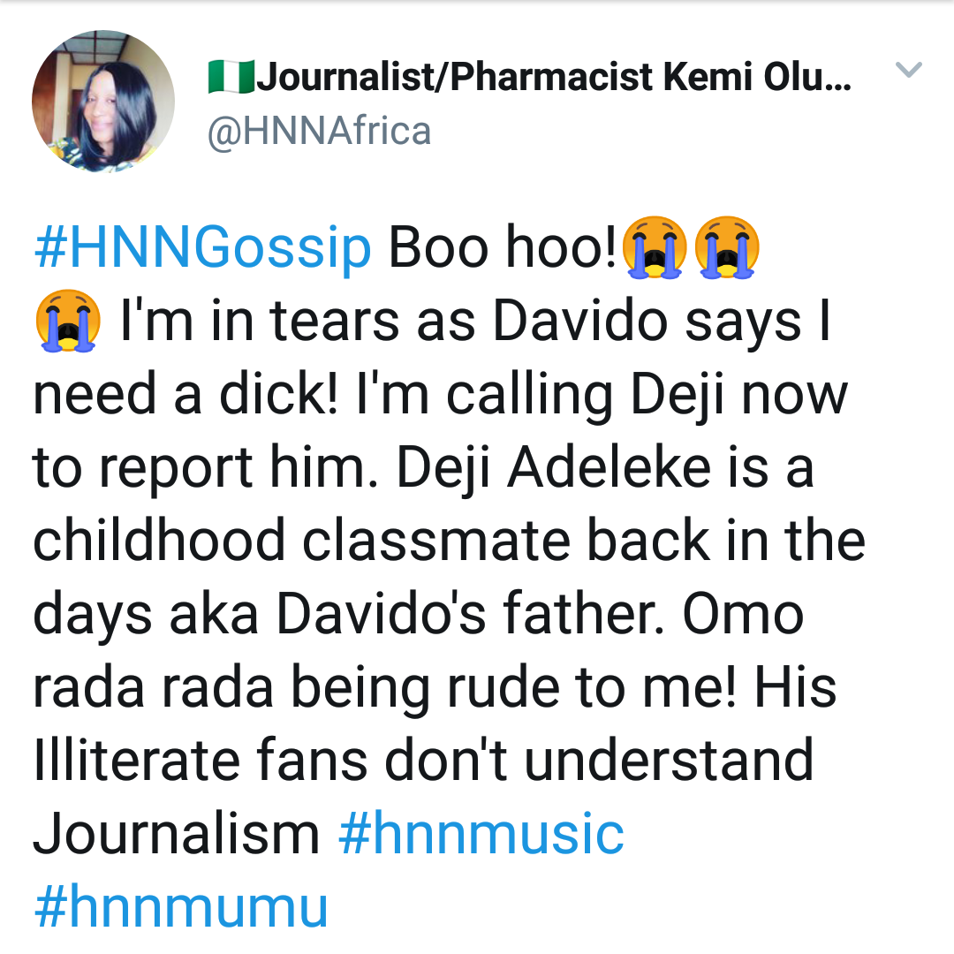Click the words "calling Deji now"
The image size is (954, 954).
click(x=646, y=396)
